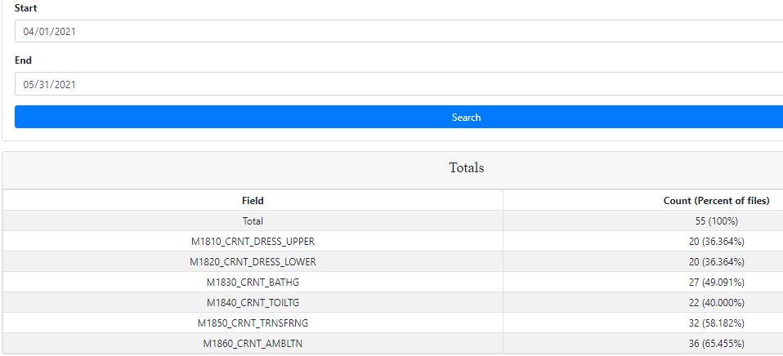Click the Start date input field
Viewport: 783px width, 356px height.
399,31
